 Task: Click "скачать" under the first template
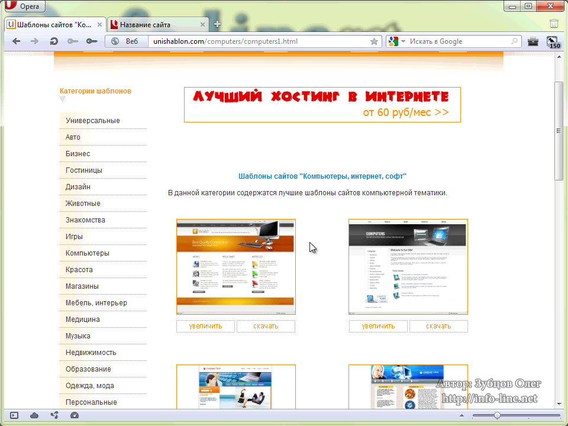(x=266, y=326)
